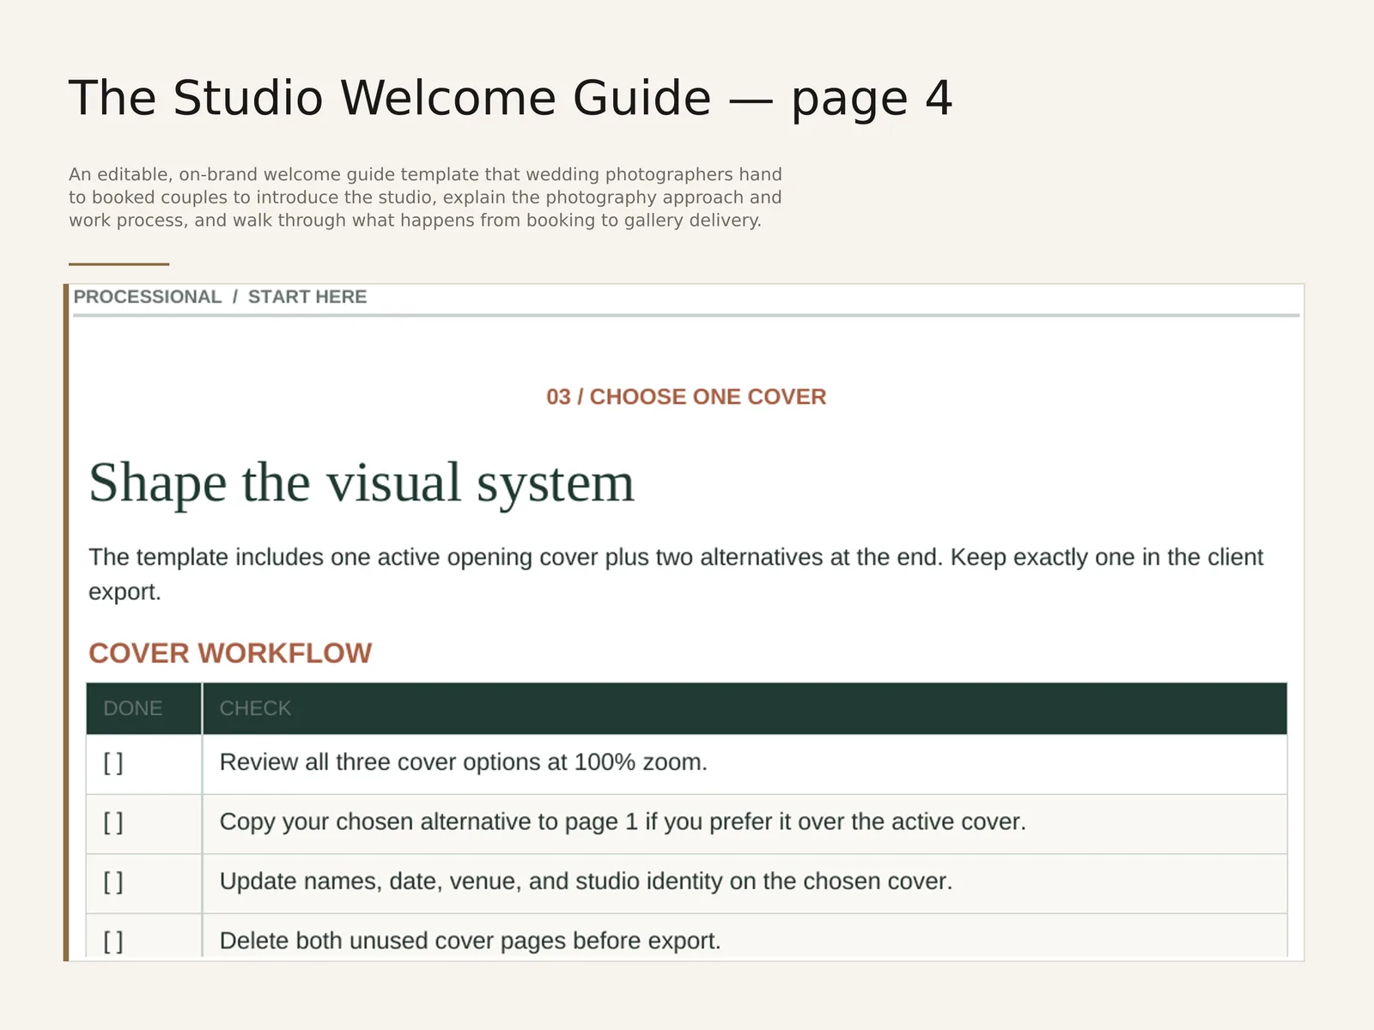Click the 'Shape the visual system' heading
This screenshot has width=1374, height=1030.
tap(362, 483)
